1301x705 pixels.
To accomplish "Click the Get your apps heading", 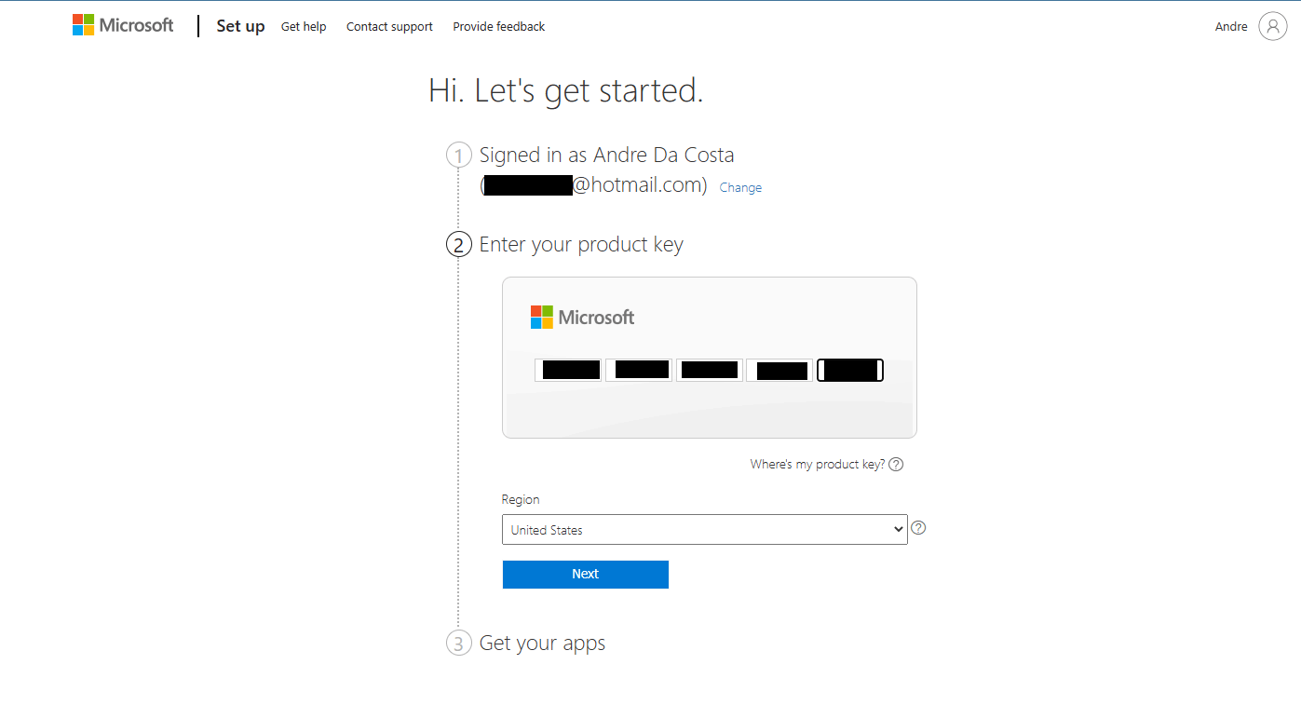I will 542,644.
